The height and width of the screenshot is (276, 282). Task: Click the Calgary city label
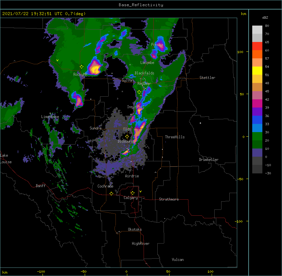(131, 198)
